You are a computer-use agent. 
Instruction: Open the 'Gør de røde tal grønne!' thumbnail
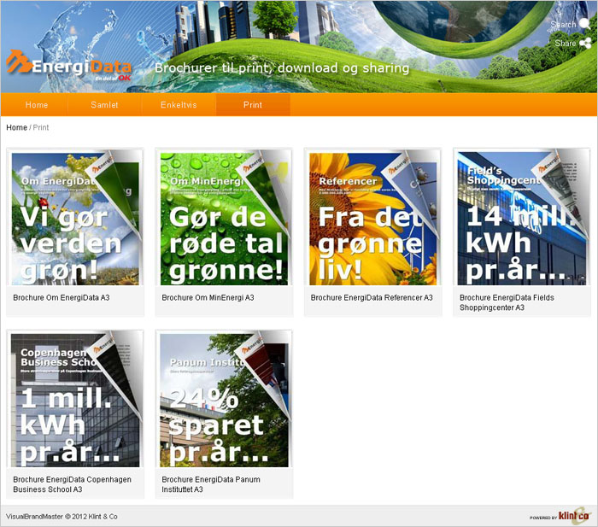coord(224,219)
